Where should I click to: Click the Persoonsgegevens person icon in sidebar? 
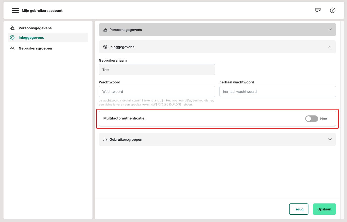(12, 28)
